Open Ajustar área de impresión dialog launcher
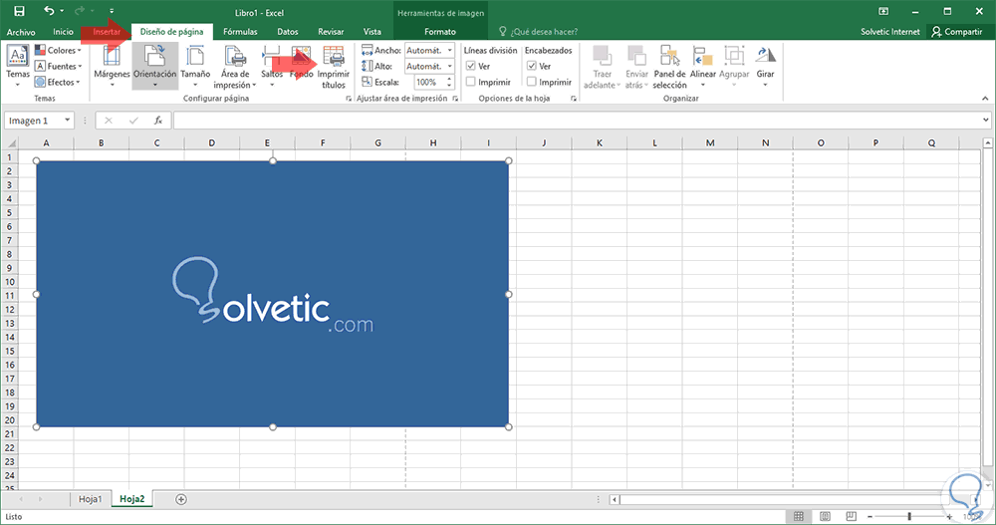The width and height of the screenshot is (996, 525). [x=455, y=99]
